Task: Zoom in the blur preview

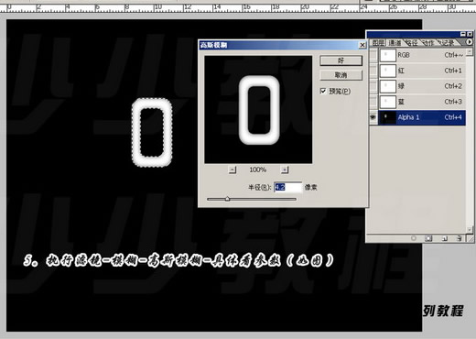Action: click(x=285, y=169)
